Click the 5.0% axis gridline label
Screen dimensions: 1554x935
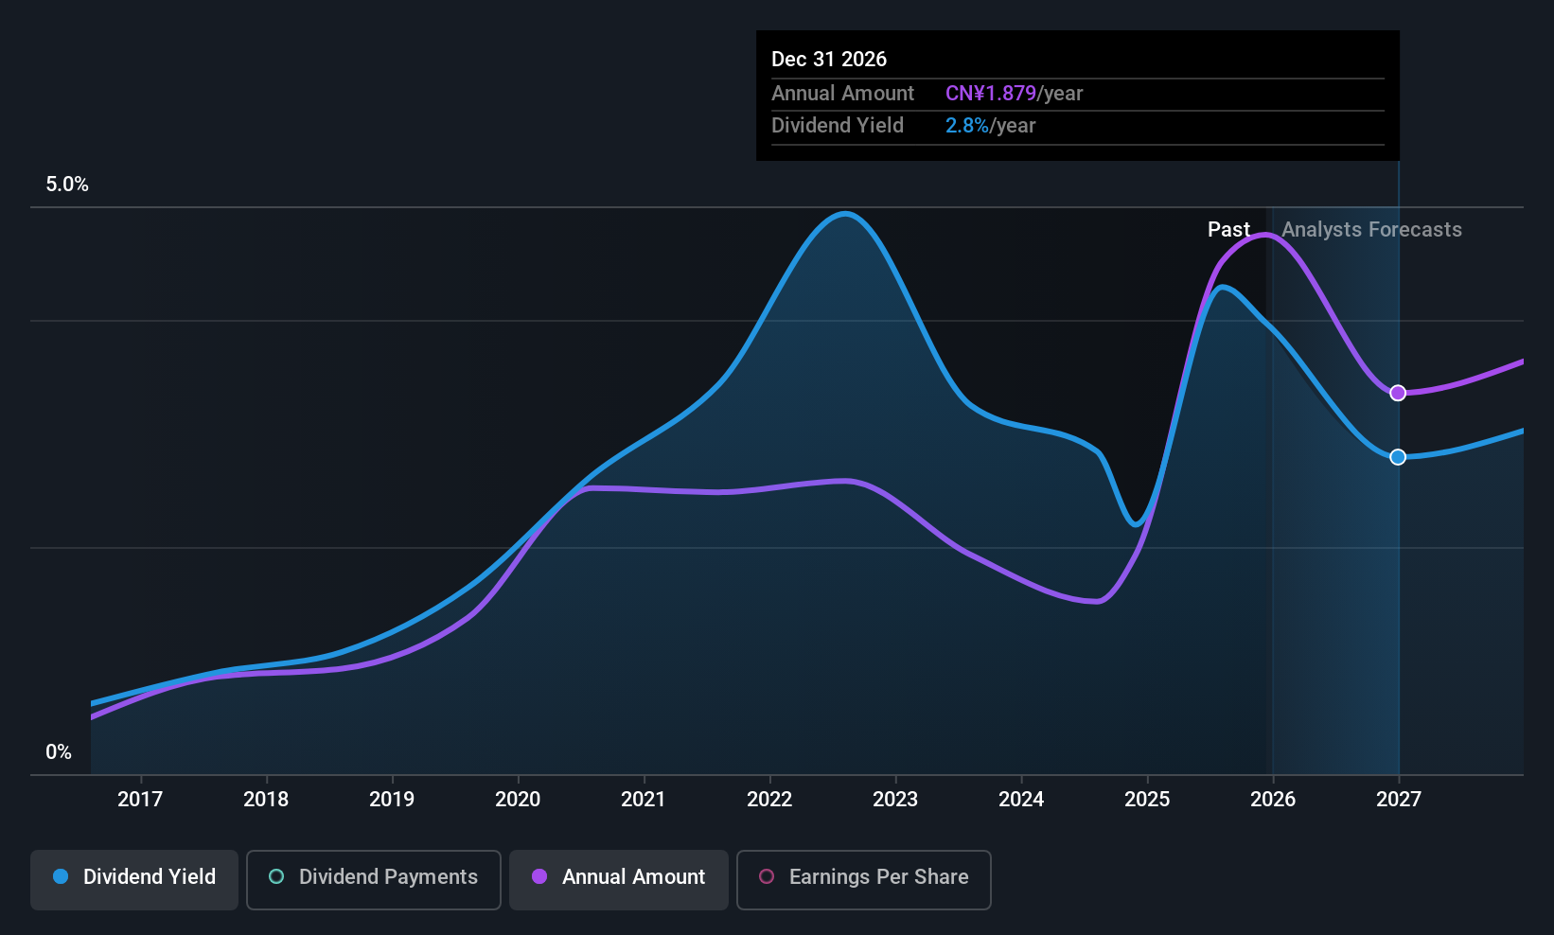pos(66,185)
